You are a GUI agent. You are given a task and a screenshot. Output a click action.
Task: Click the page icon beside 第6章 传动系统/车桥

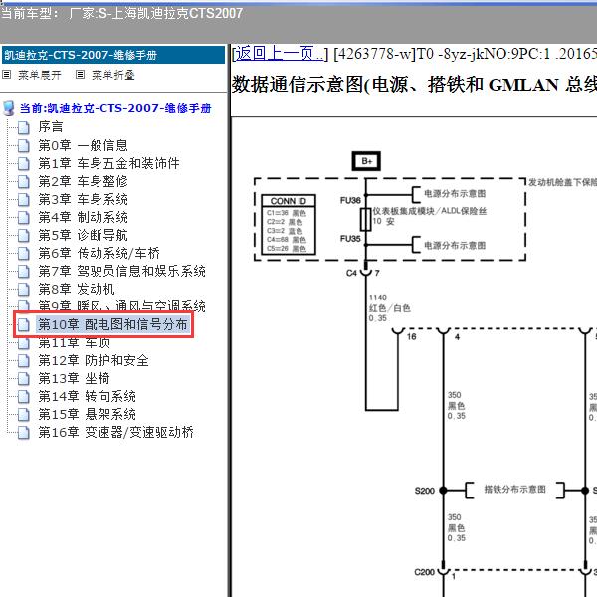coord(23,253)
